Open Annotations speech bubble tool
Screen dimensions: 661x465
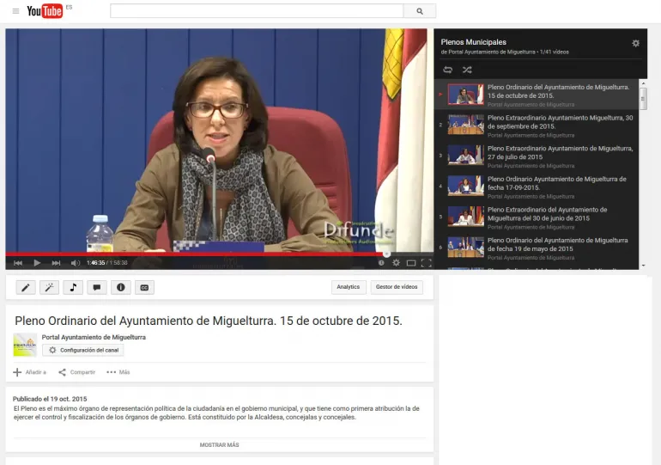[97, 287]
